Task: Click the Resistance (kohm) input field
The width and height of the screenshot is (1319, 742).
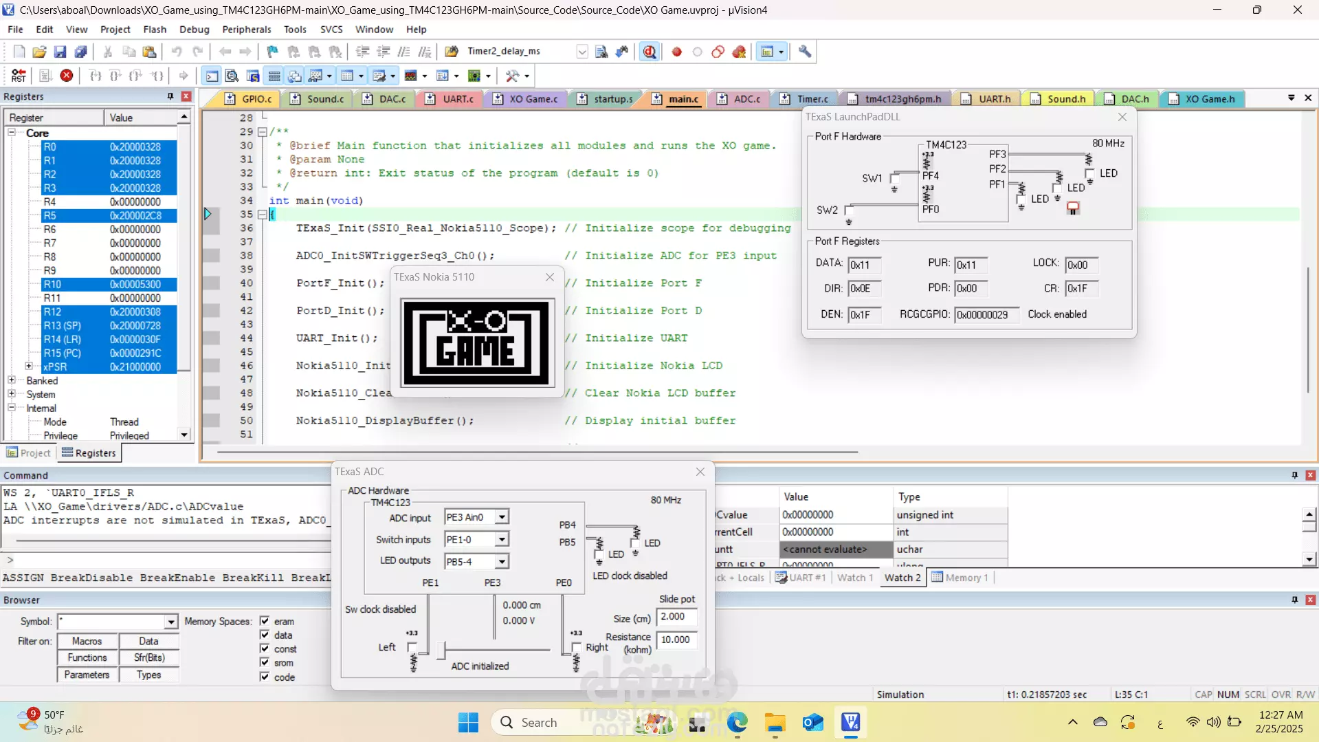Action: click(x=676, y=640)
